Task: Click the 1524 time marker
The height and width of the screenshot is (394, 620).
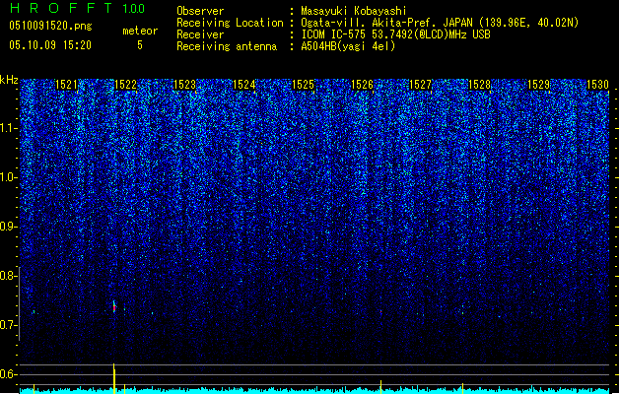Action: coord(244,85)
